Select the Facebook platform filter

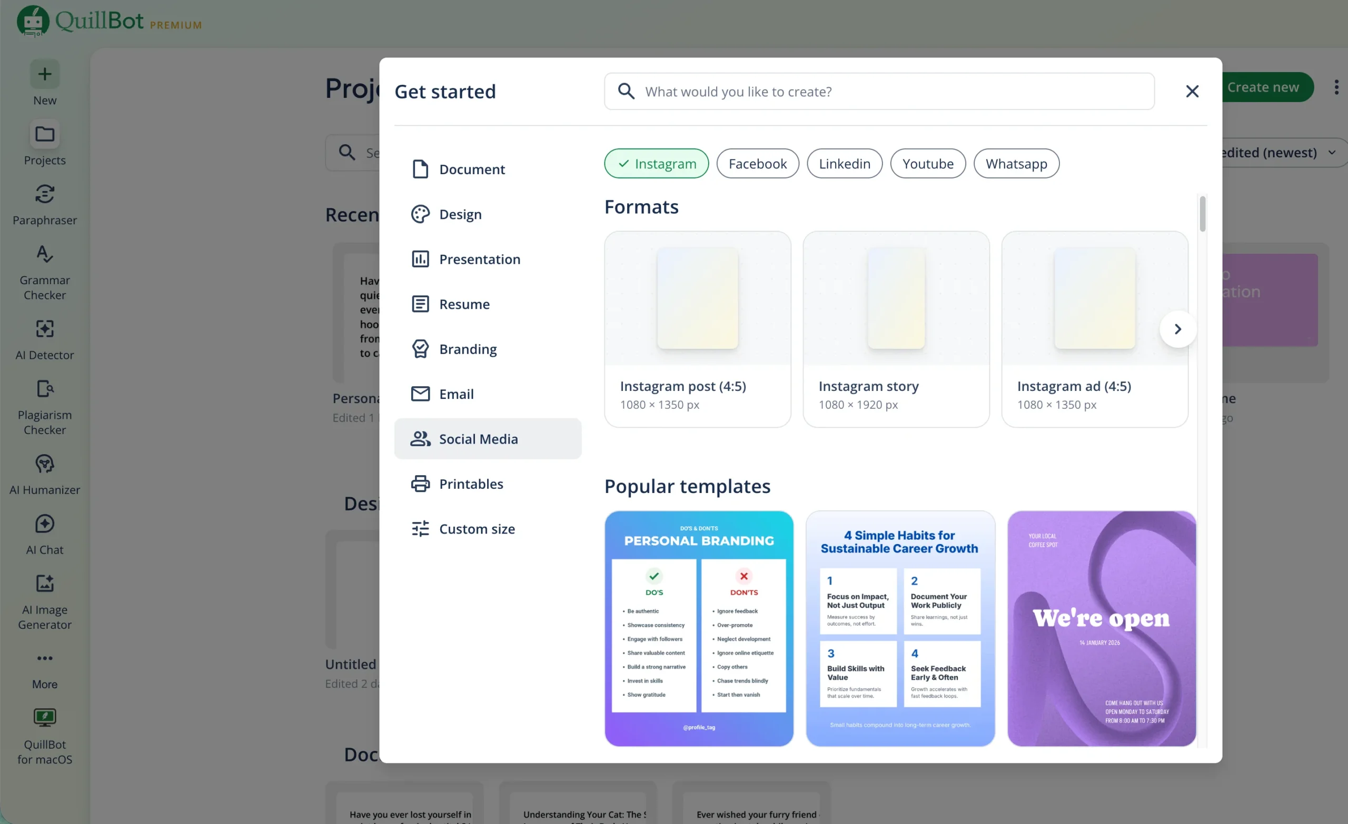pos(758,163)
